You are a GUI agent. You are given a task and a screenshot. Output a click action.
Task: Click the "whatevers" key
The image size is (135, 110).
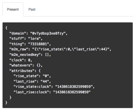click(21, 65)
